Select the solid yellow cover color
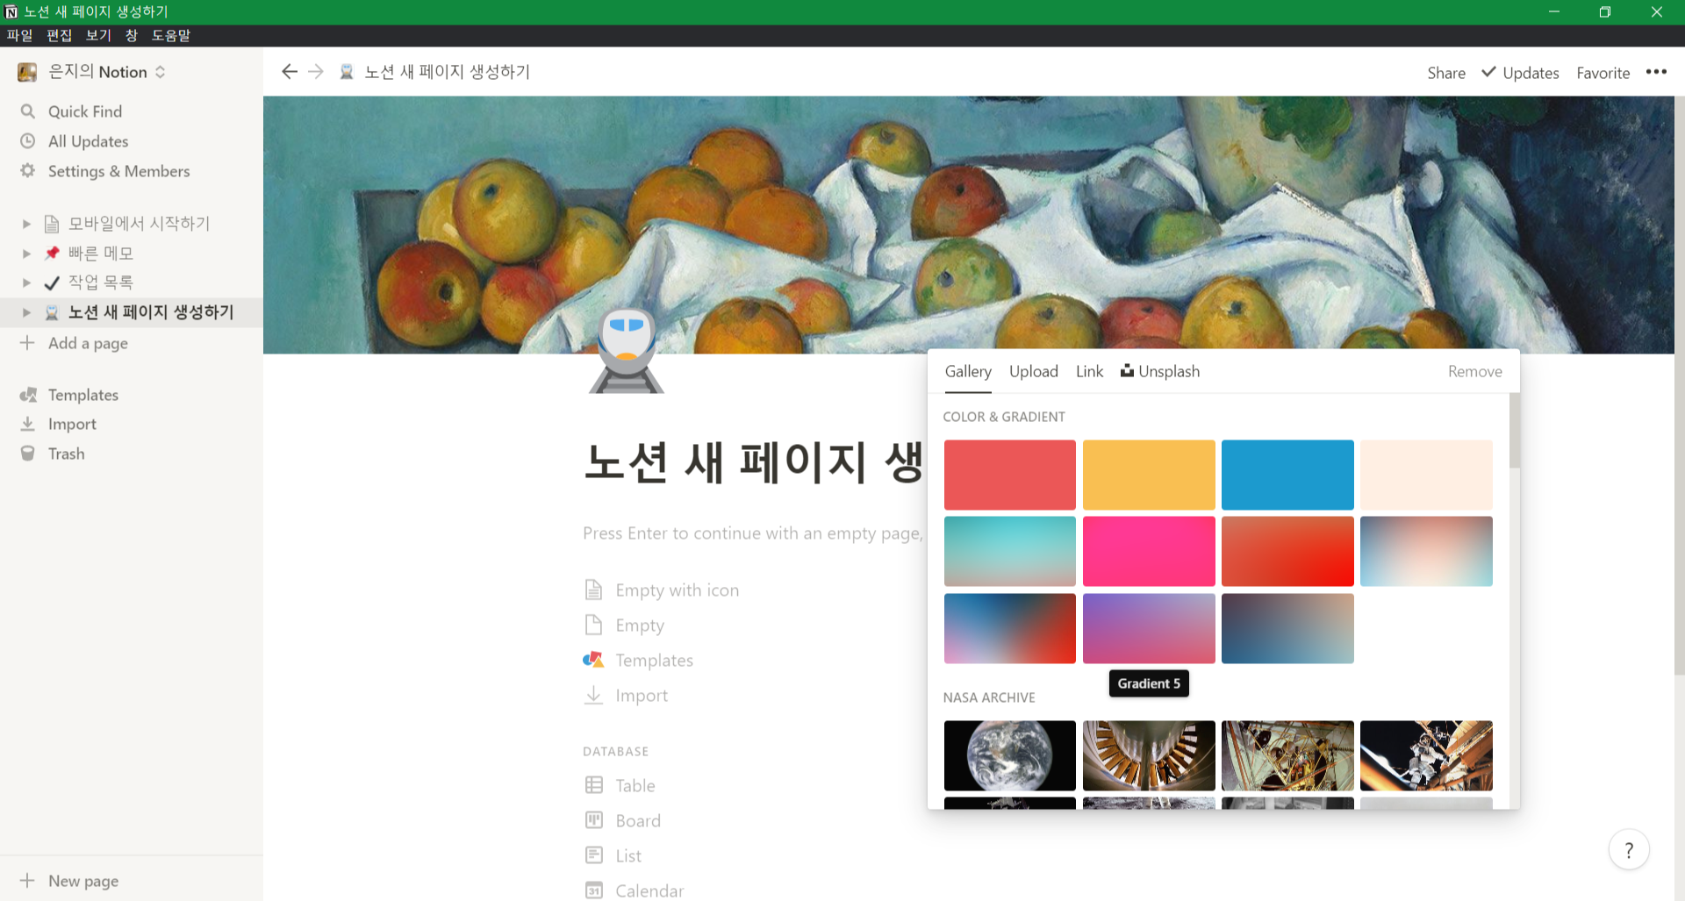The width and height of the screenshot is (1685, 901). coord(1149,475)
